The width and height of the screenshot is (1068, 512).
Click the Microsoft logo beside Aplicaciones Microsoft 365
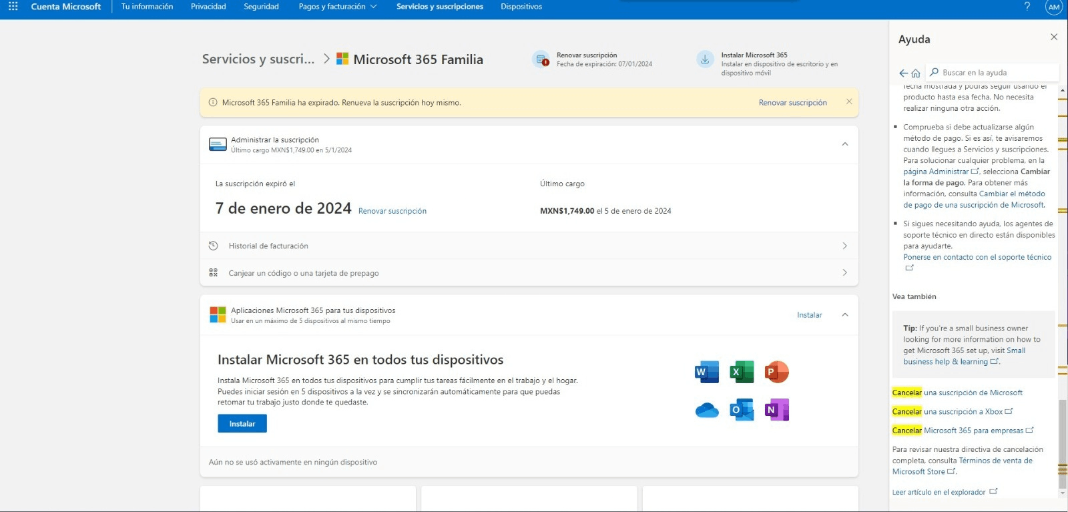218,314
